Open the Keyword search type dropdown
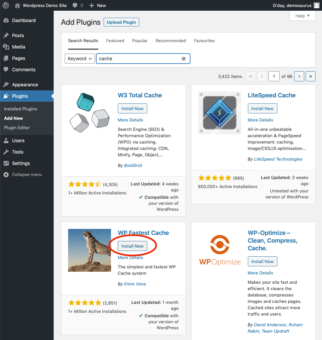This screenshot has height=340, width=322. (80, 59)
